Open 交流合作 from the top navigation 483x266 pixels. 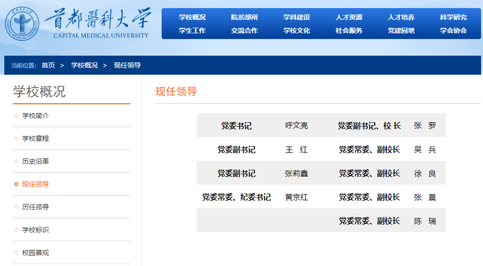245,30
